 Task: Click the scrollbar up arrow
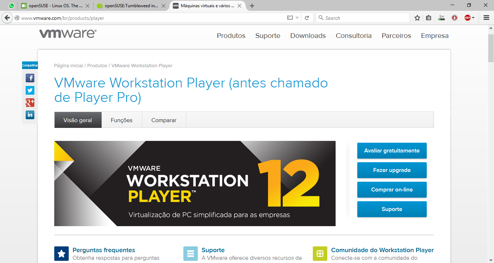click(x=491, y=28)
